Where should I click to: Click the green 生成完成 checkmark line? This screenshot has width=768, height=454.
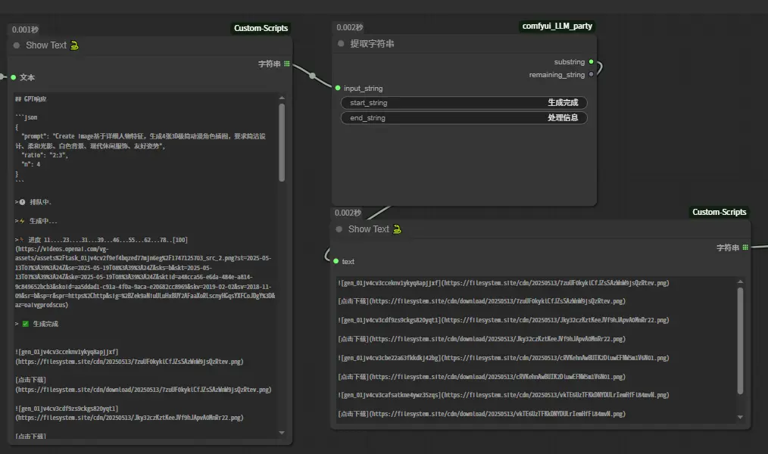coord(37,324)
